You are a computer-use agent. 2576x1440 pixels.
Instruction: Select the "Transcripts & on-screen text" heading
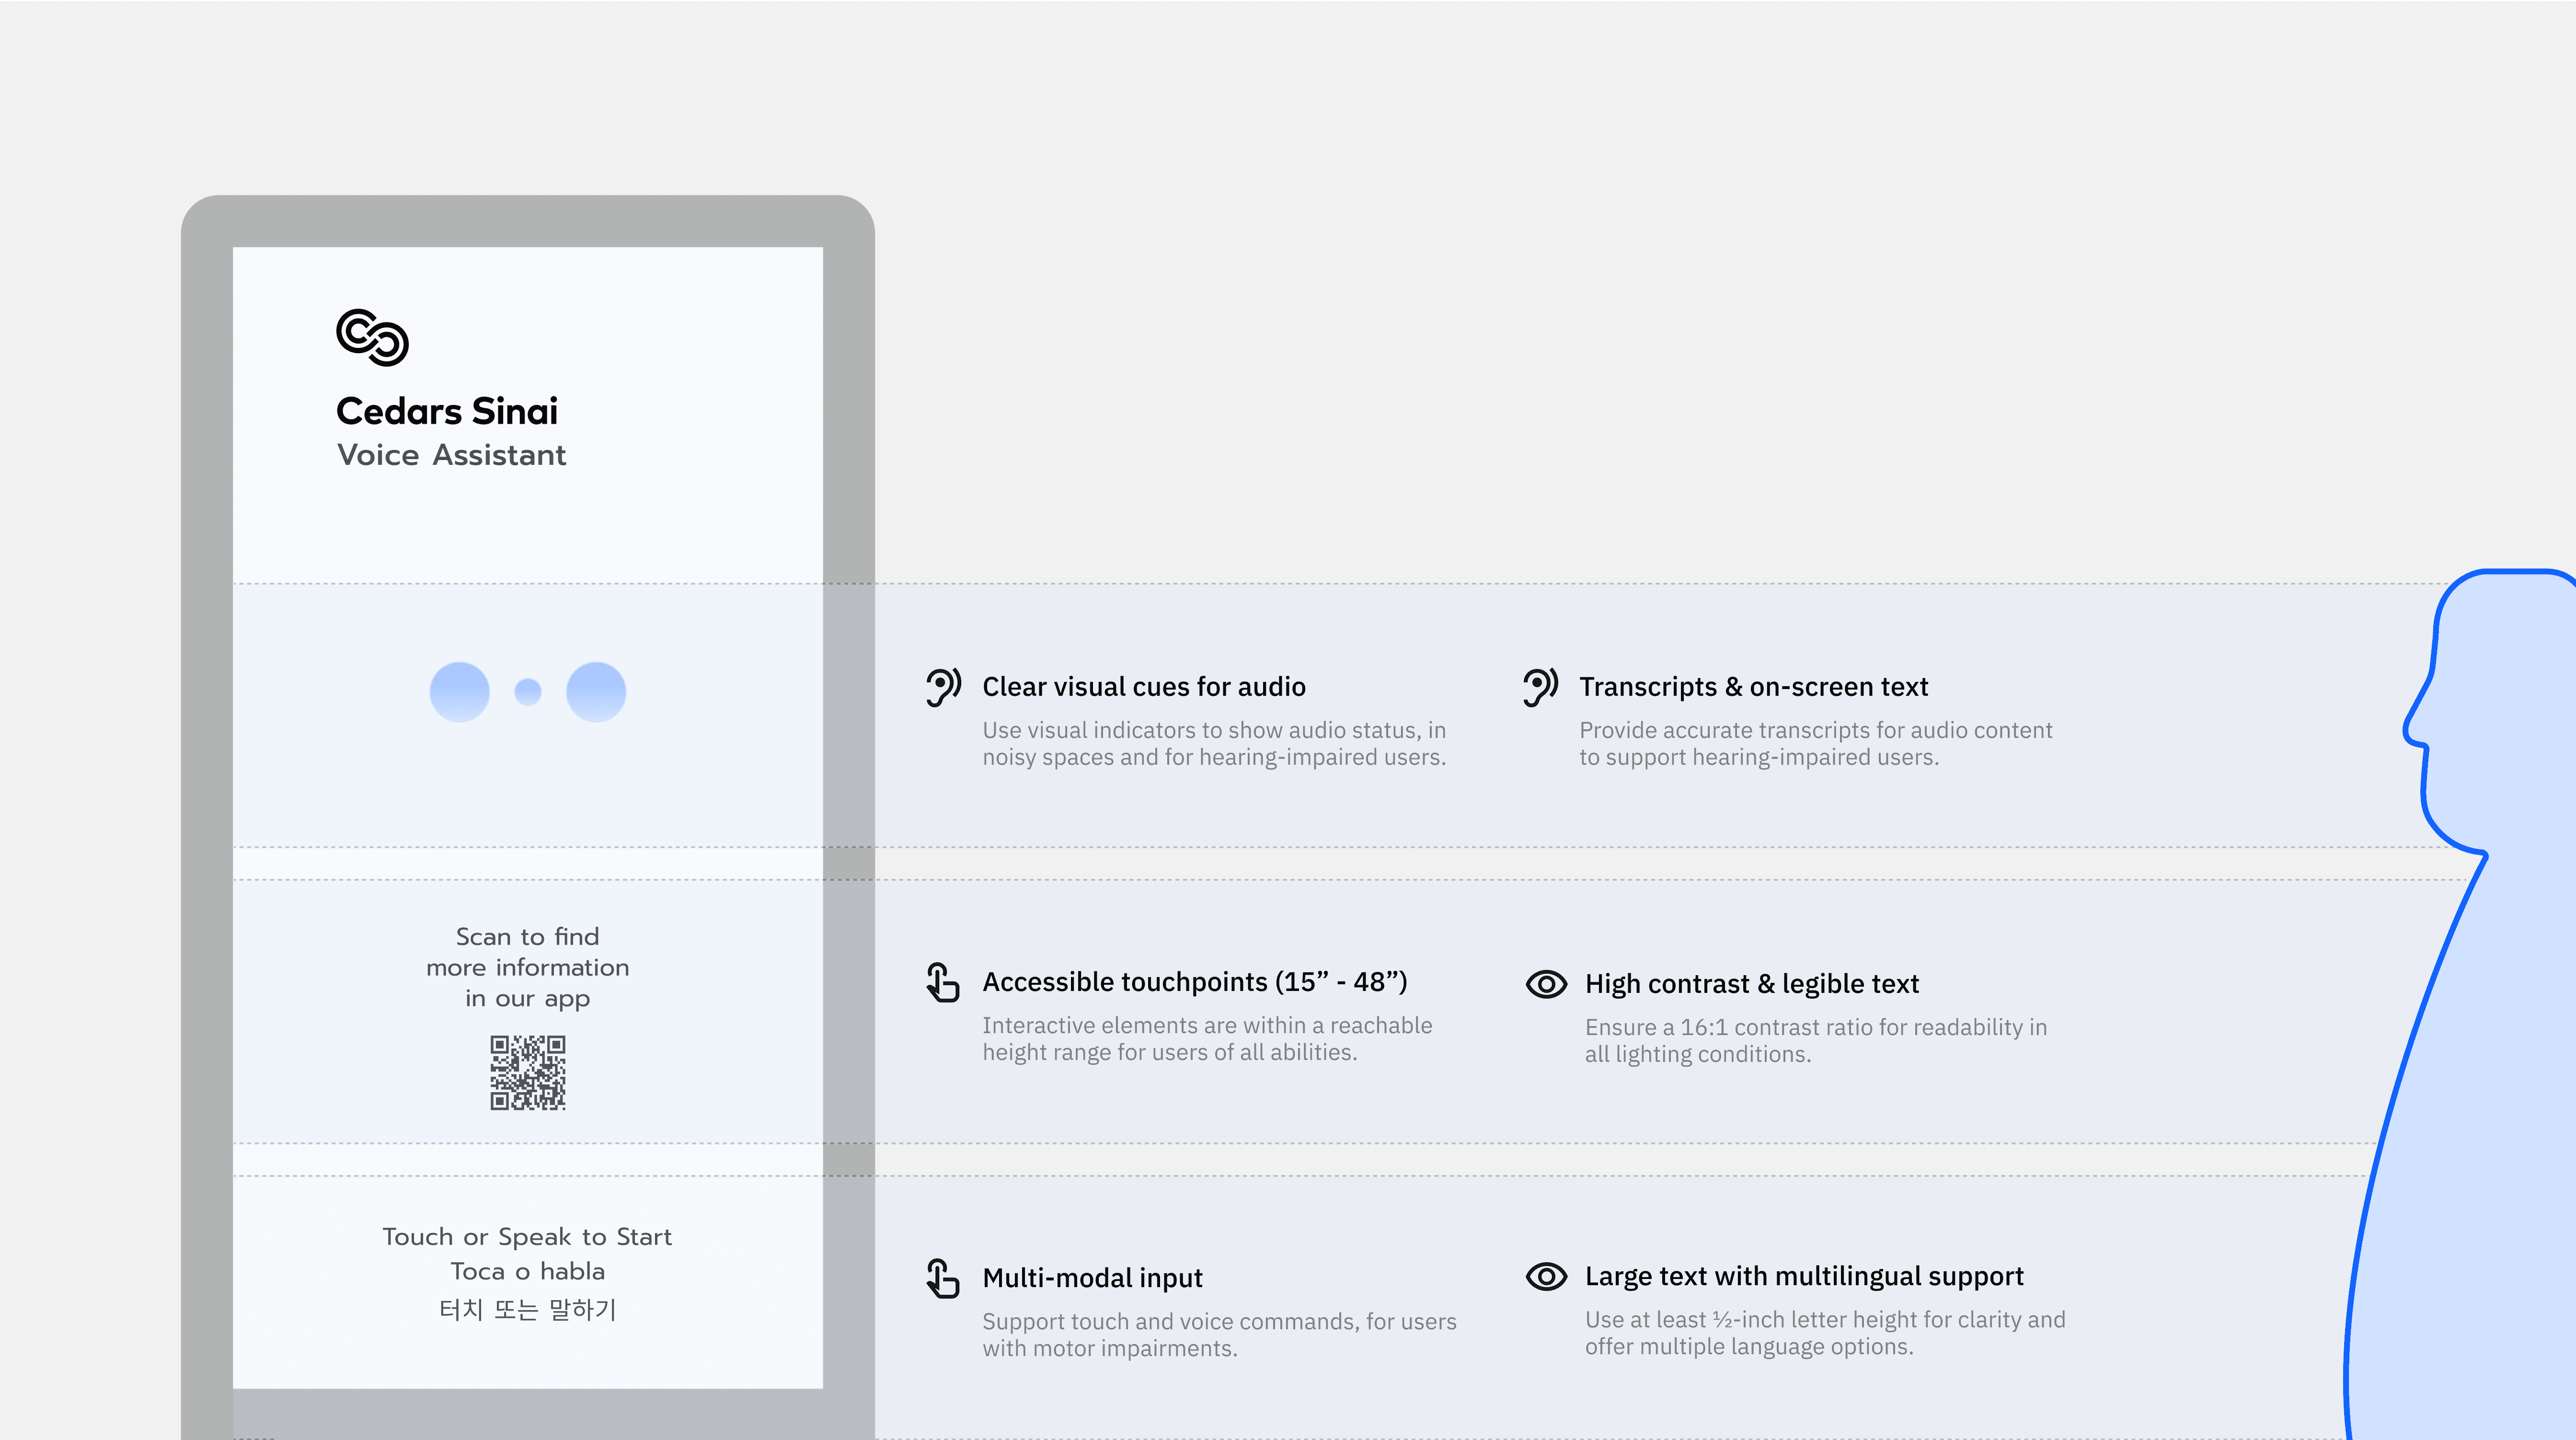[x=1754, y=687]
